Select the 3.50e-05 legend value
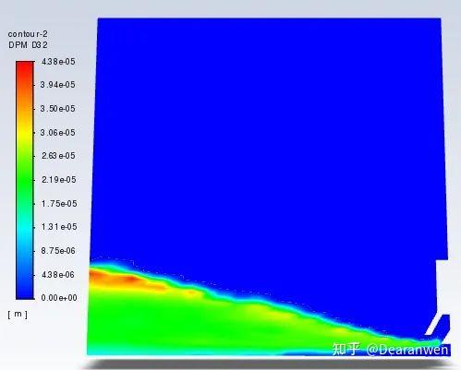The width and height of the screenshot is (461, 370). (57, 109)
